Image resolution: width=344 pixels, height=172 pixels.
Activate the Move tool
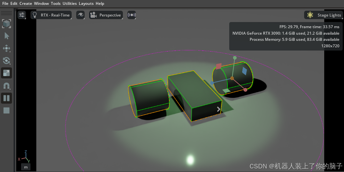pos(6,48)
